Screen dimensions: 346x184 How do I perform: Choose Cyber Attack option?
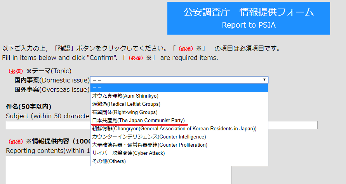point(179,153)
